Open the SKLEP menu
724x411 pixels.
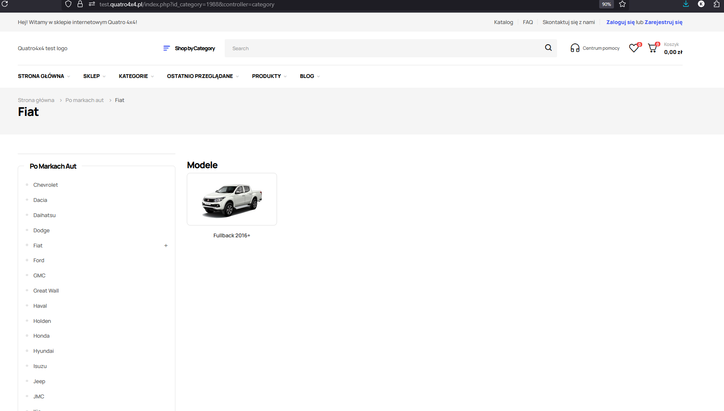point(92,76)
